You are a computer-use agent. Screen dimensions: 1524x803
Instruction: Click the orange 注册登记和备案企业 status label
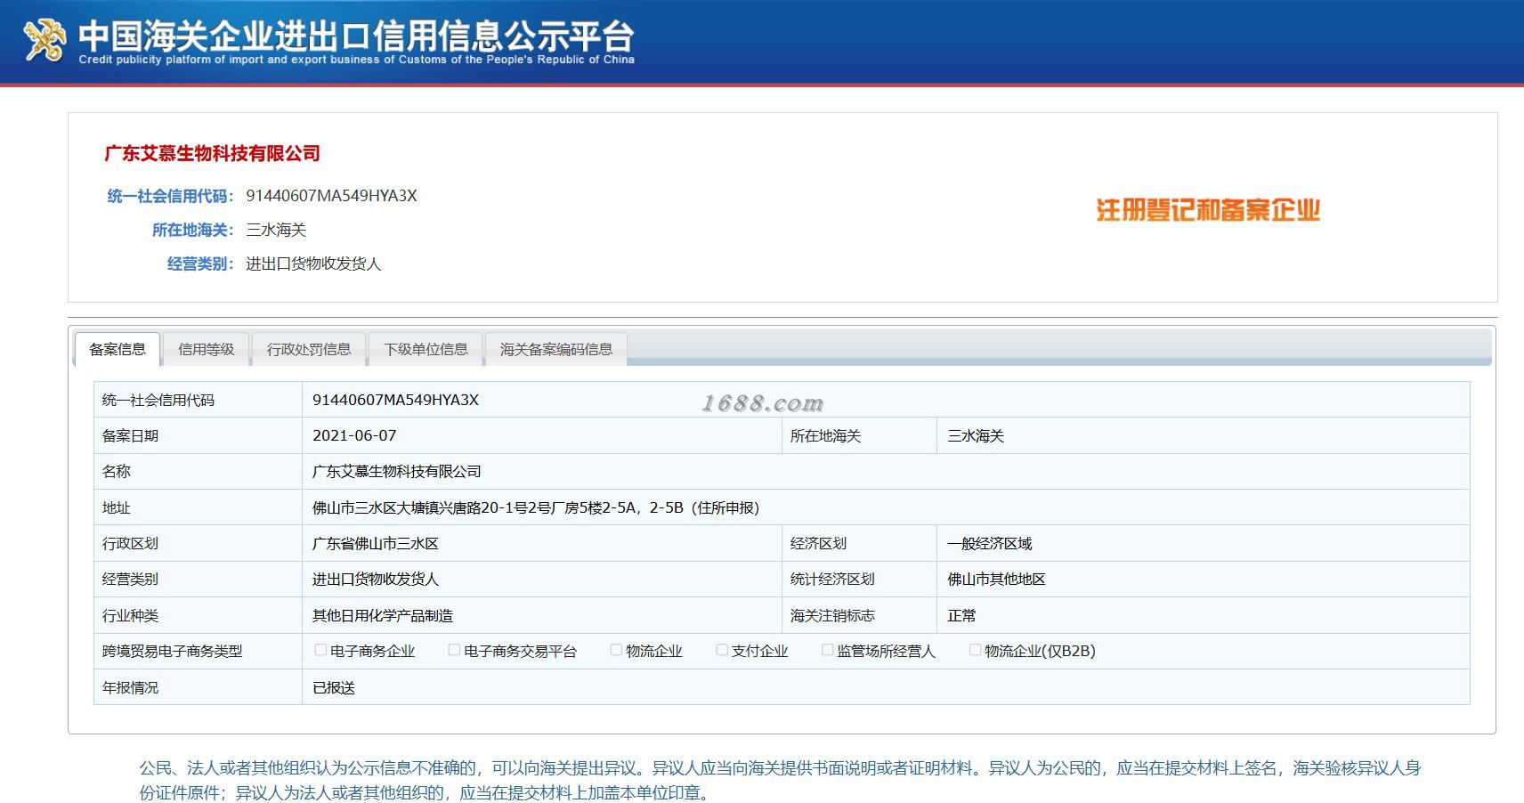(x=1208, y=210)
